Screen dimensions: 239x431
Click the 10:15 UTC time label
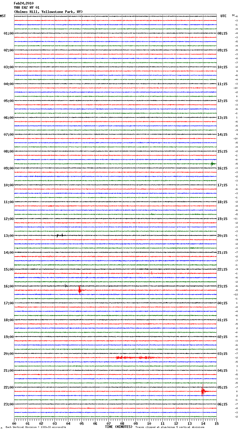click(x=222, y=67)
